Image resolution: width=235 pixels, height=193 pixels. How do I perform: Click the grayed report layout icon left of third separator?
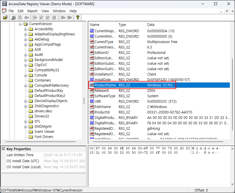54,18
